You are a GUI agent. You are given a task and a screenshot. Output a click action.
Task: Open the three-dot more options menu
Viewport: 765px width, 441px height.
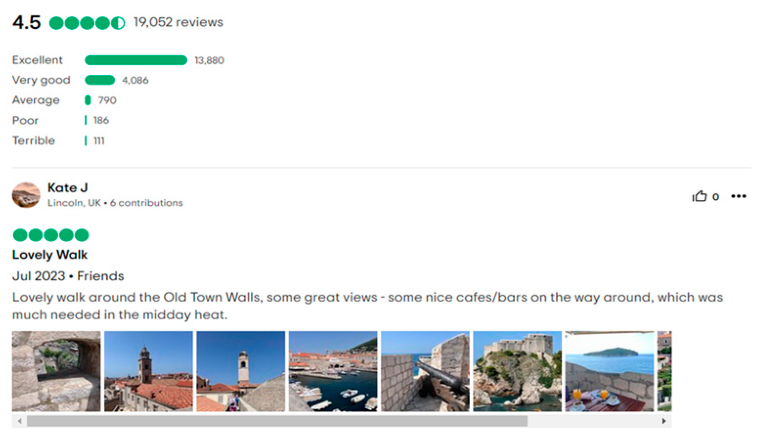[x=738, y=196]
